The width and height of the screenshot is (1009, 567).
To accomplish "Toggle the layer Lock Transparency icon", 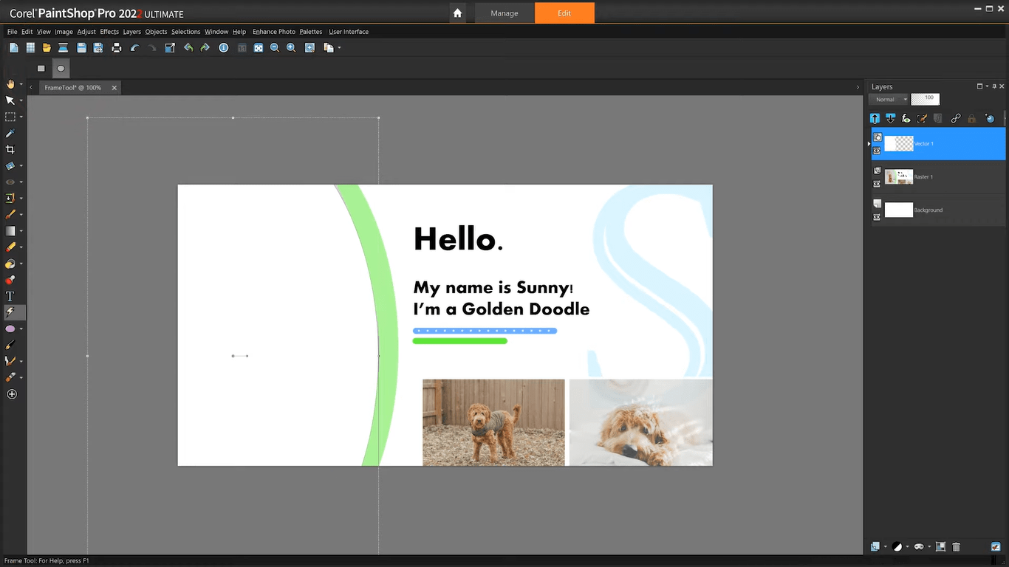I will point(971,118).
